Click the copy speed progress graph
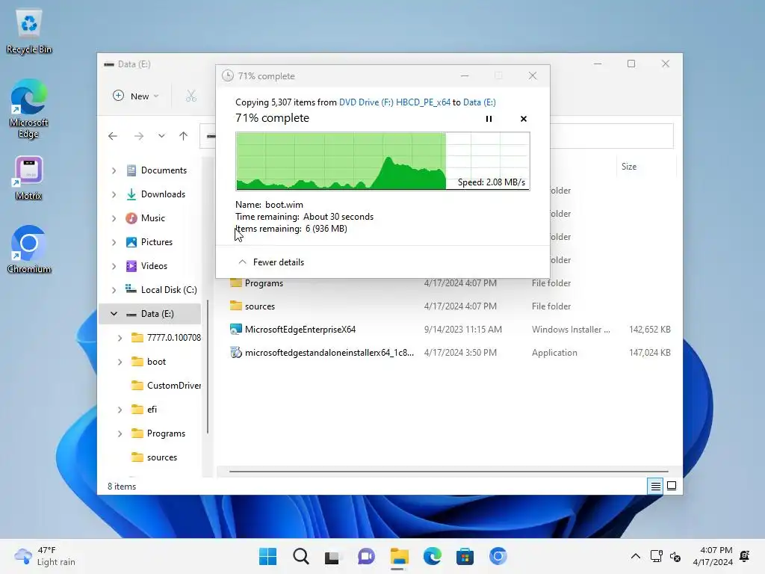The image size is (765, 574). click(x=382, y=161)
